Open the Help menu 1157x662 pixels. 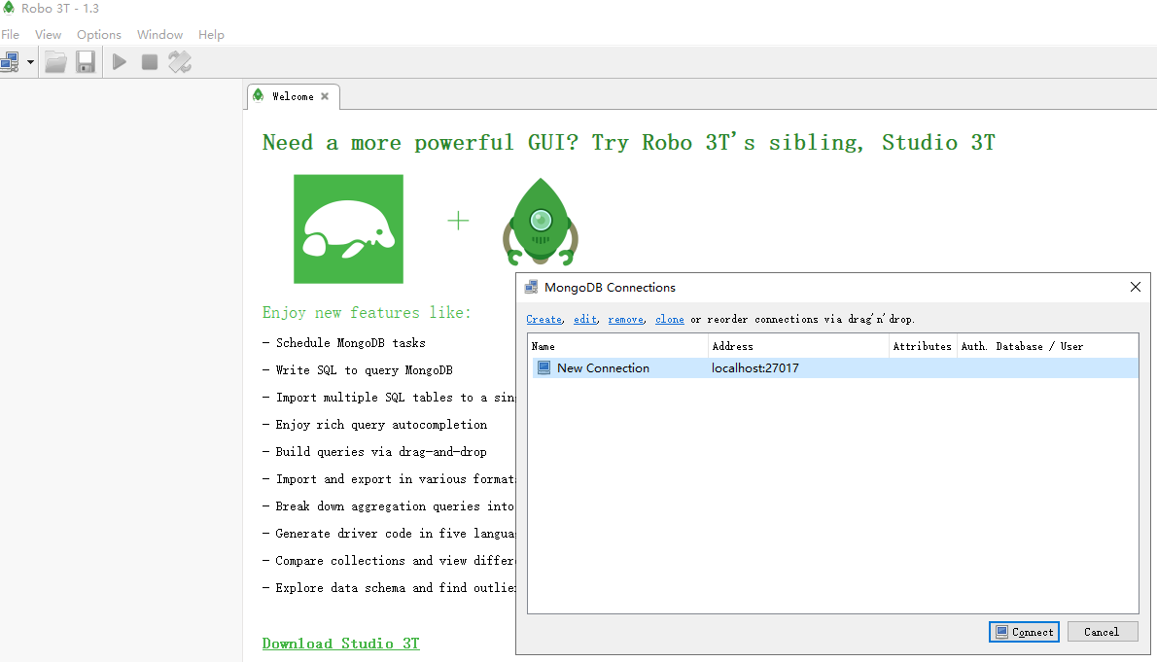(x=211, y=35)
